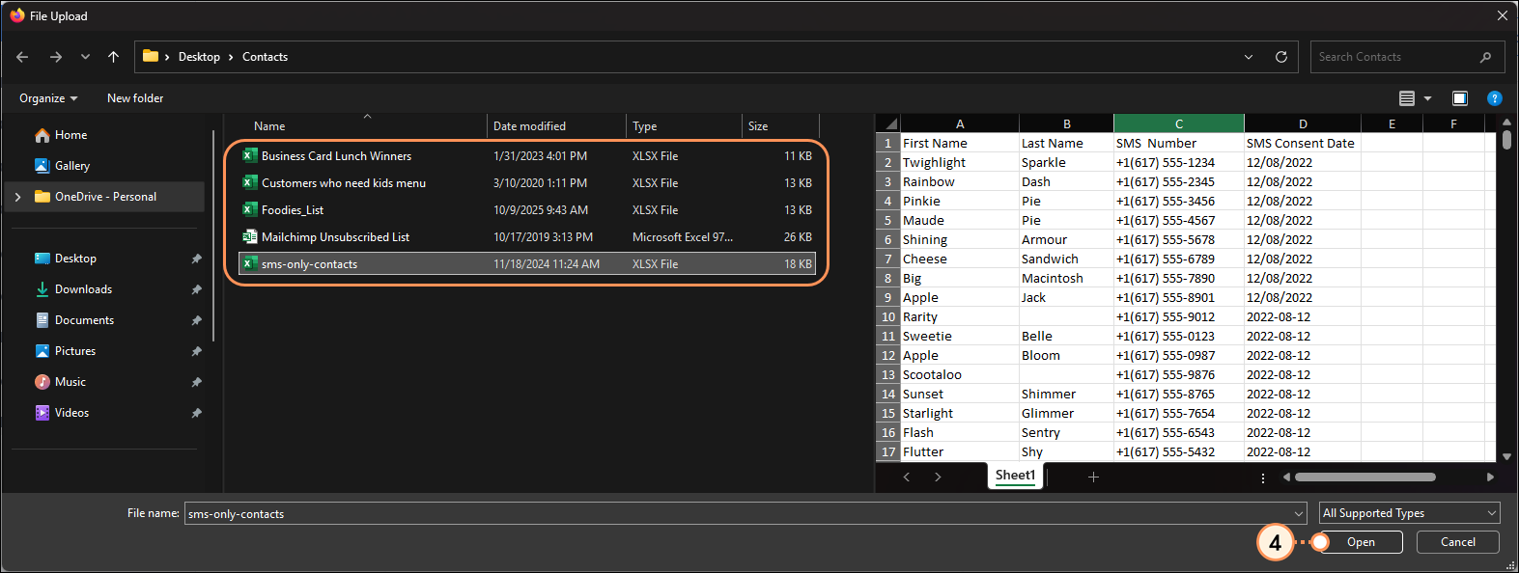Create a New folder
This screenshot has height=573, width=1519.
[135, 98]
